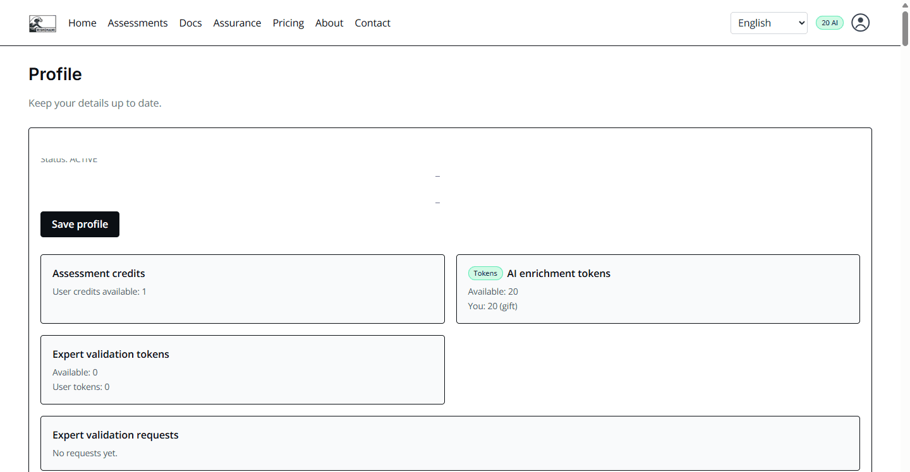This screenshot has width=910, height=472.
Task: Open the Docs navigation link
Action: 190,23
